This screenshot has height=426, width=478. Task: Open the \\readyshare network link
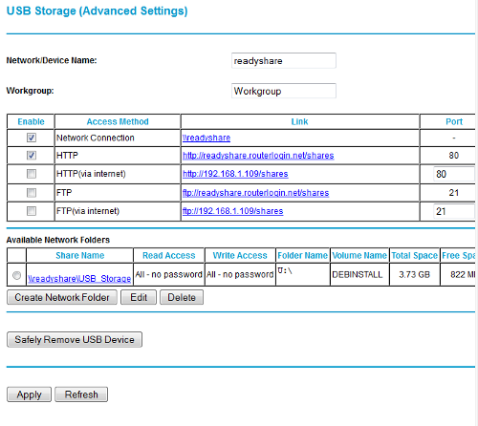tap(206, 138)
